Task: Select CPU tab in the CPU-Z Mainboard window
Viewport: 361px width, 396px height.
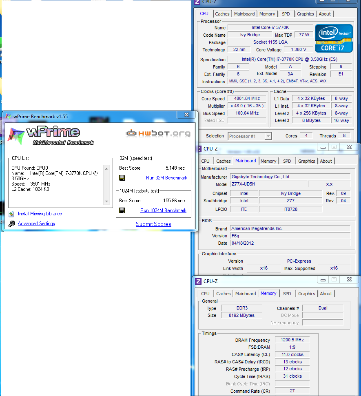Action: coord(206,161)
